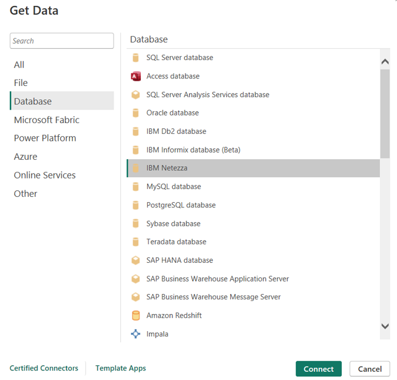
Task: Select the blue Impala connector icon
Action: [x=135, y=334]
